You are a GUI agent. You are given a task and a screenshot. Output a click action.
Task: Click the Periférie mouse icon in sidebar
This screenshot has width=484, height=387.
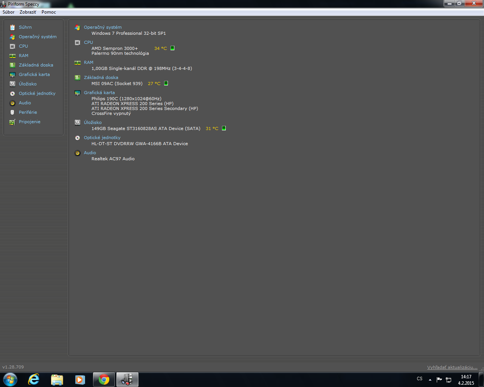click(12, 112)
